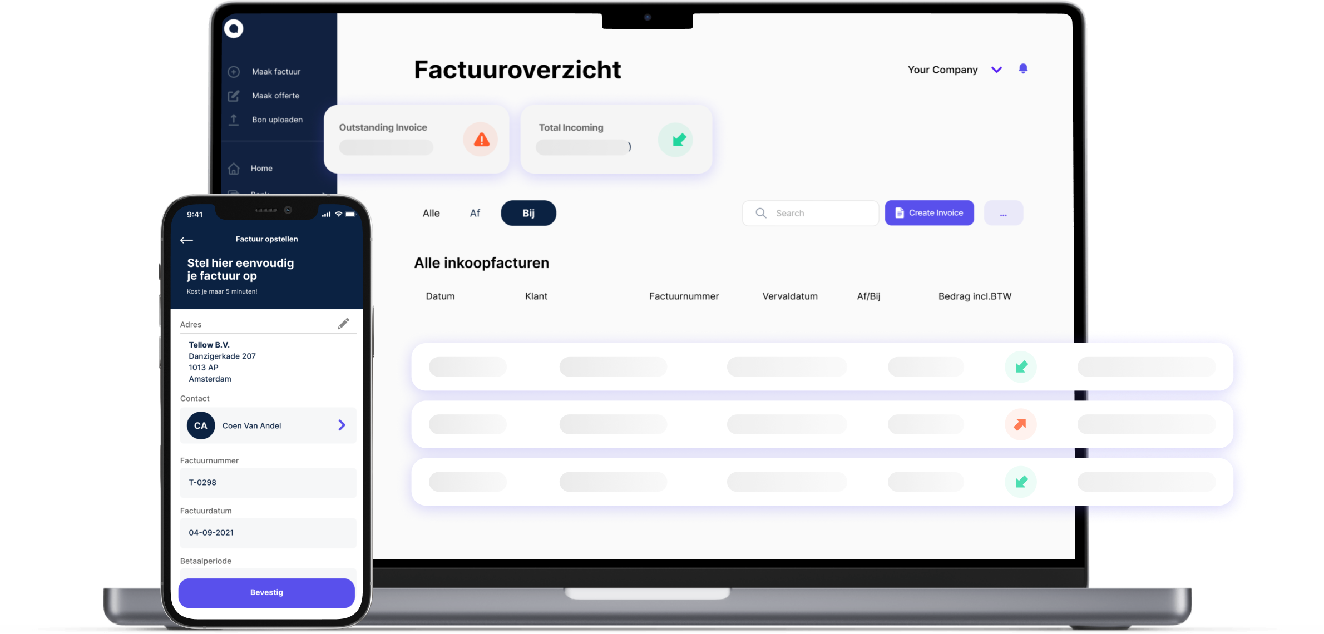
Task: Click the red outgoing arrow icon on second row
Action: pyautogui.click(x=1020, y=424)
